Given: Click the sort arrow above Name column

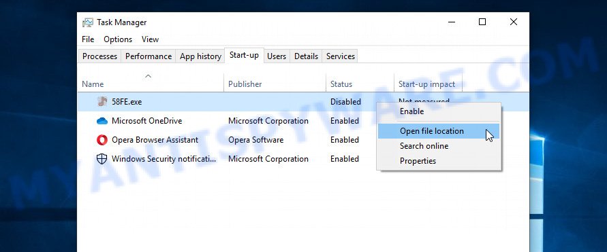Looking at the screenshot, I should coord(148,76).
